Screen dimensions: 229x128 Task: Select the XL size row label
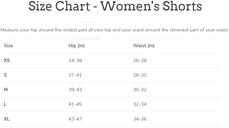7,119
